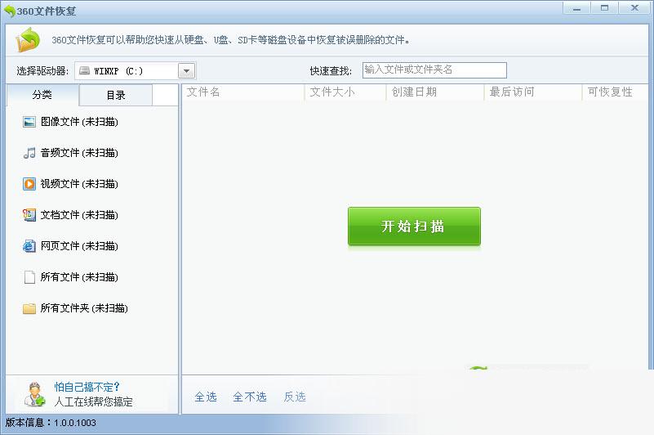Minimize the 360文件恢复 window

tap(576, 8)
